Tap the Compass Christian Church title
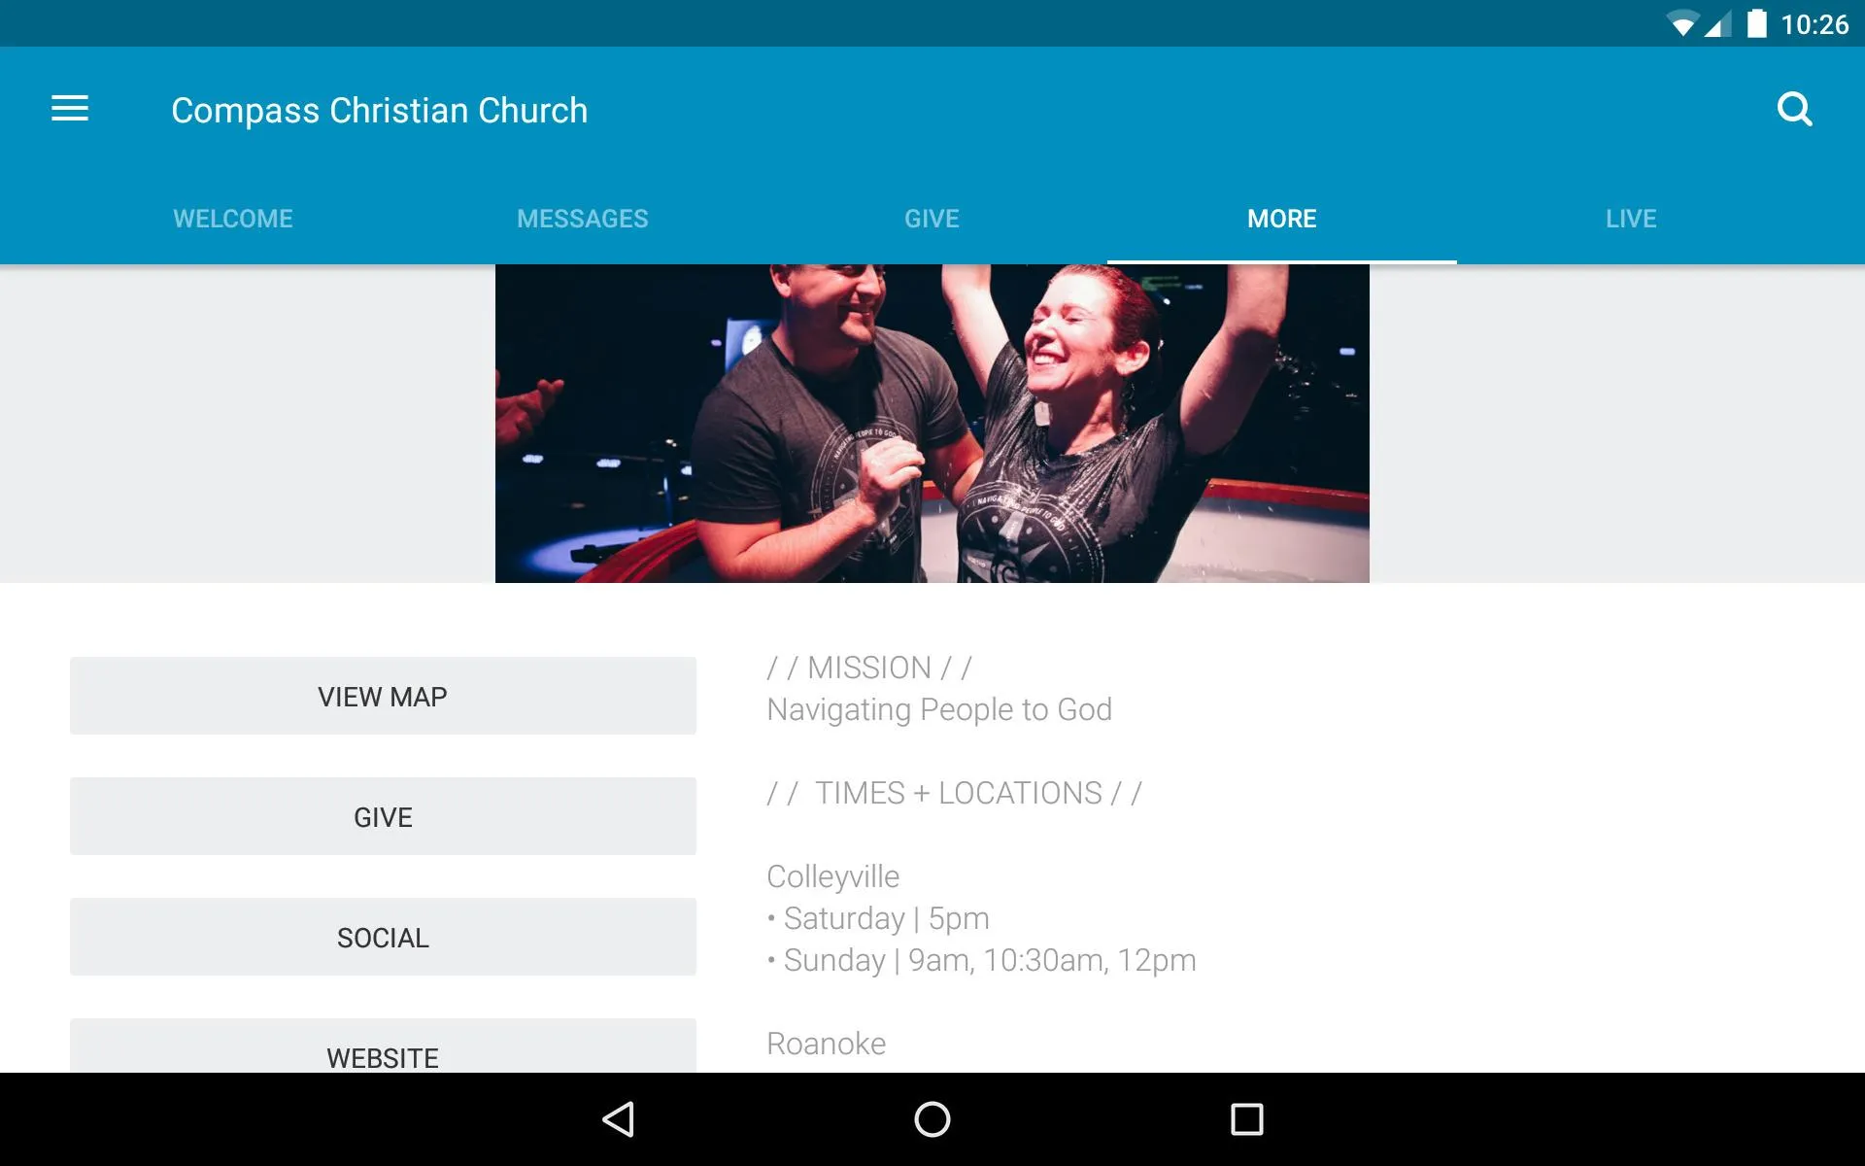 click(x=380, y=111)
